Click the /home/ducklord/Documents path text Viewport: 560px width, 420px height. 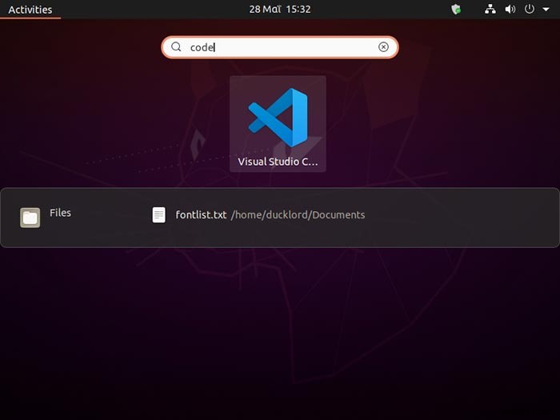pyautogui.click(x=298, y=215)
